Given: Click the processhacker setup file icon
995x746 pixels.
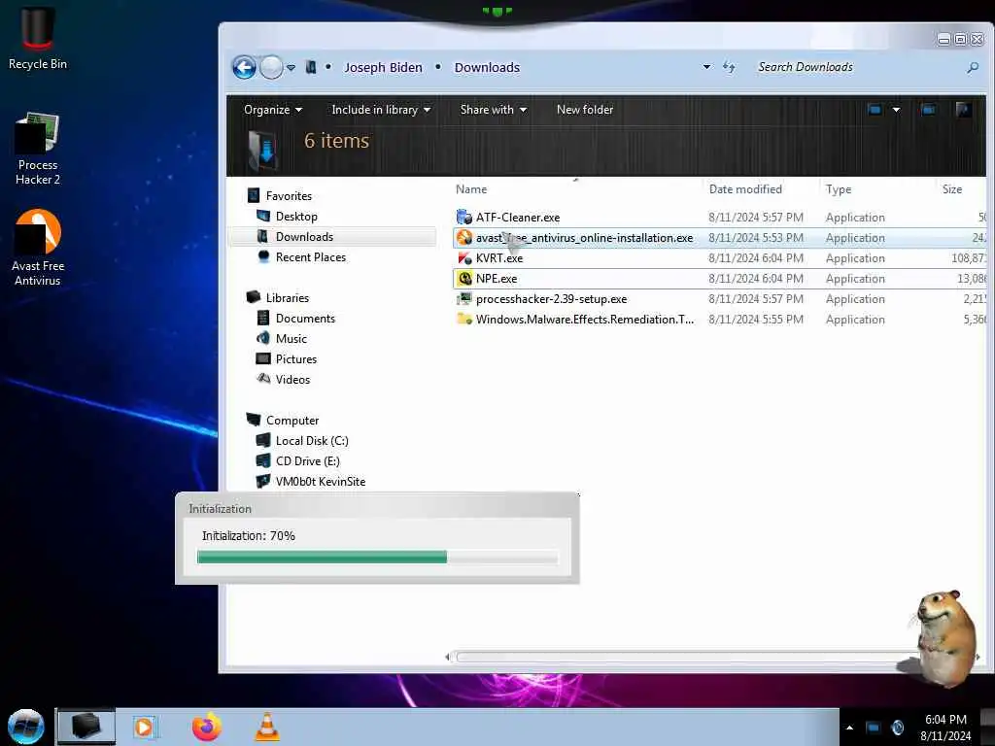Looking at the screenshot, I should pos(464,299).
